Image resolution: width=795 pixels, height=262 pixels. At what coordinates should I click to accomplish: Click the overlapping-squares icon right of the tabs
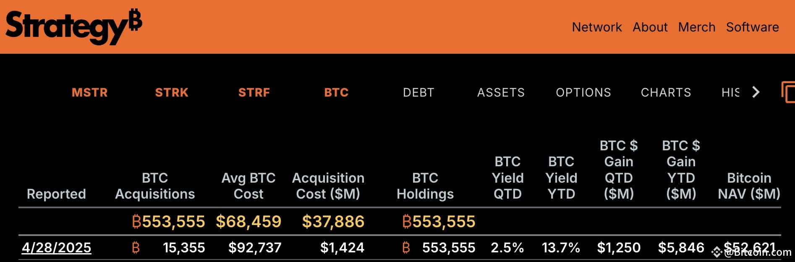788,92
